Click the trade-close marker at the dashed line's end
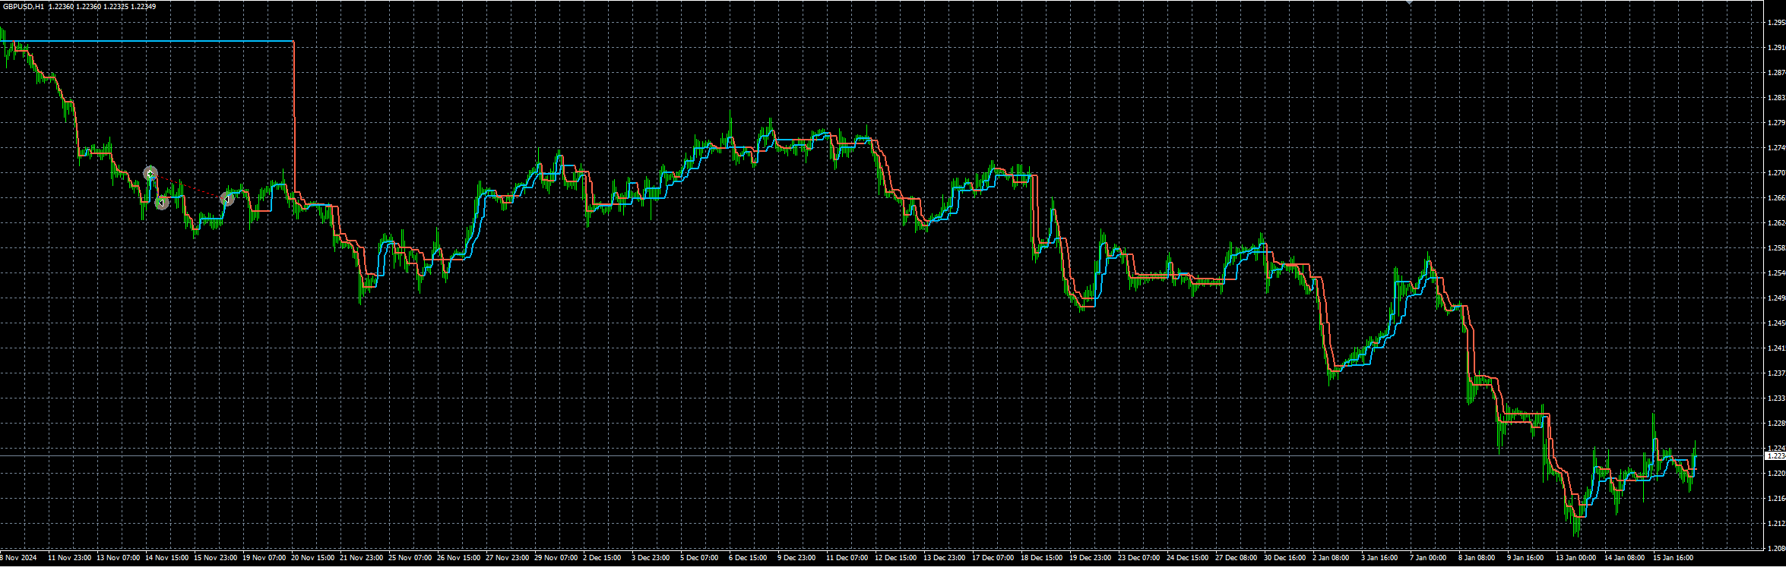The width and height of the screenshot is (1786, 567). pos(227,200)
